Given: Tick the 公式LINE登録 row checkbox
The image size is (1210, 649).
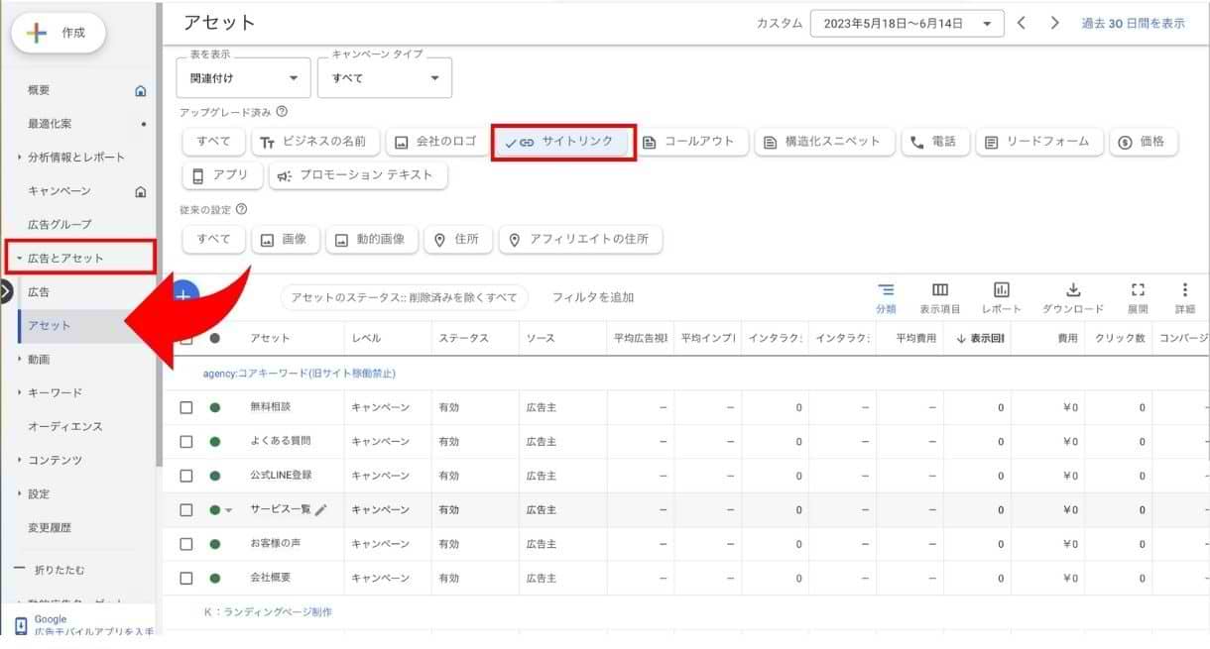Looking at the screenshot, I should click(185, 476).
